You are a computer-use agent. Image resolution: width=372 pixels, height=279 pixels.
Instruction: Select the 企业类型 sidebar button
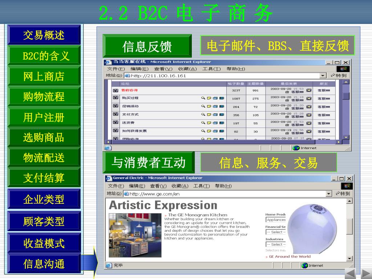point(44,199)
